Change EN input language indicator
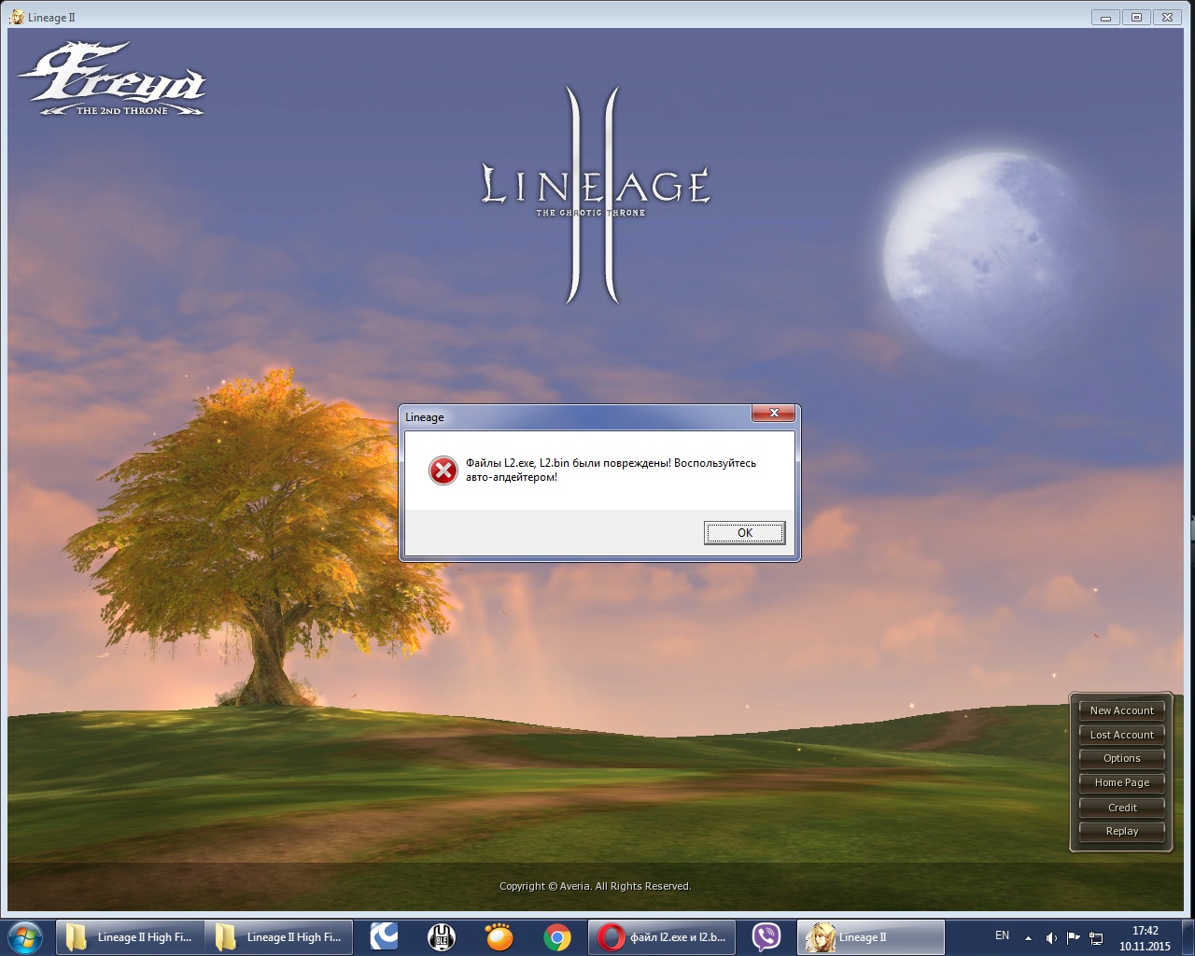Screen dimensions: 1195x956 click(x=1002, y=935)
